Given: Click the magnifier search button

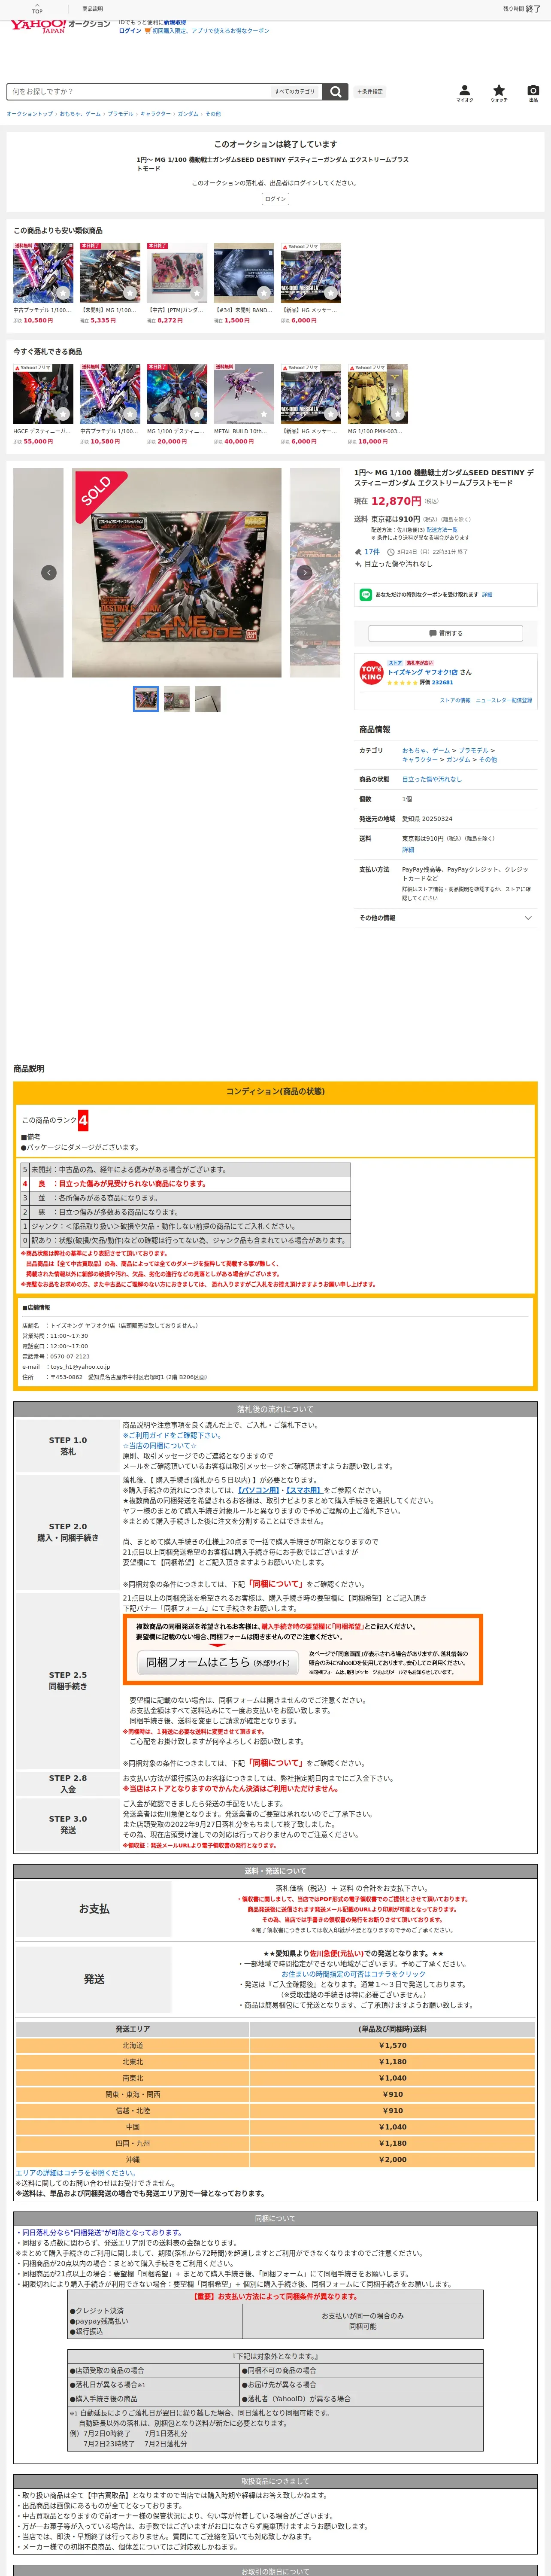Looking at the screenshot, I should 335,91.
